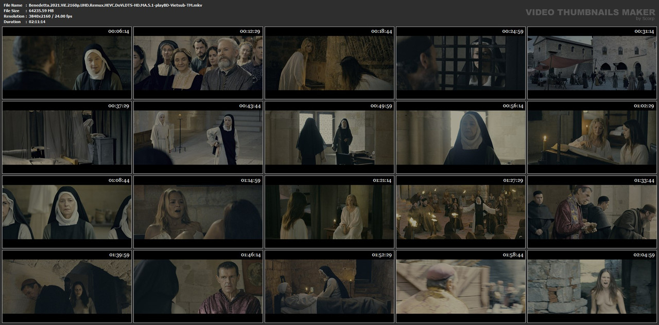Click the file name text Benedetta.2021...mkv
Screen dimensions: 659x325
coord(115,5)
